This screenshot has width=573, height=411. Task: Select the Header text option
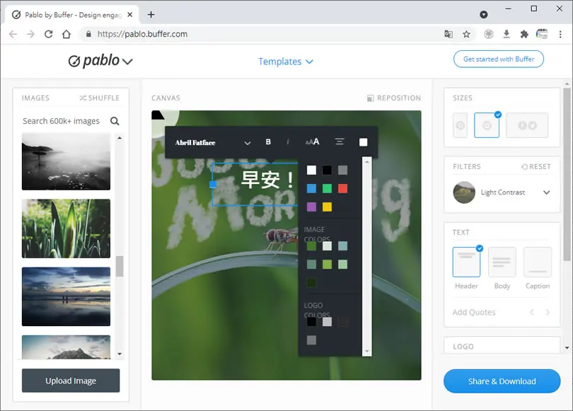point(466,262)
